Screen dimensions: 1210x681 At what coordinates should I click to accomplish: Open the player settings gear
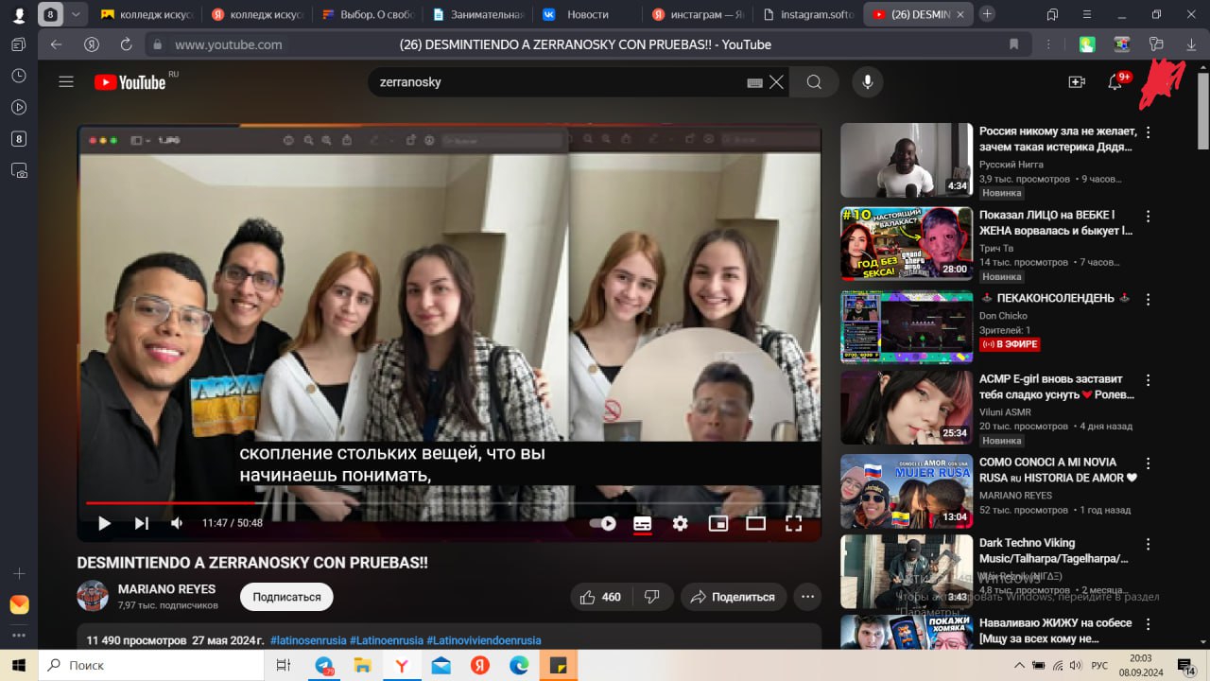(681, 523)
